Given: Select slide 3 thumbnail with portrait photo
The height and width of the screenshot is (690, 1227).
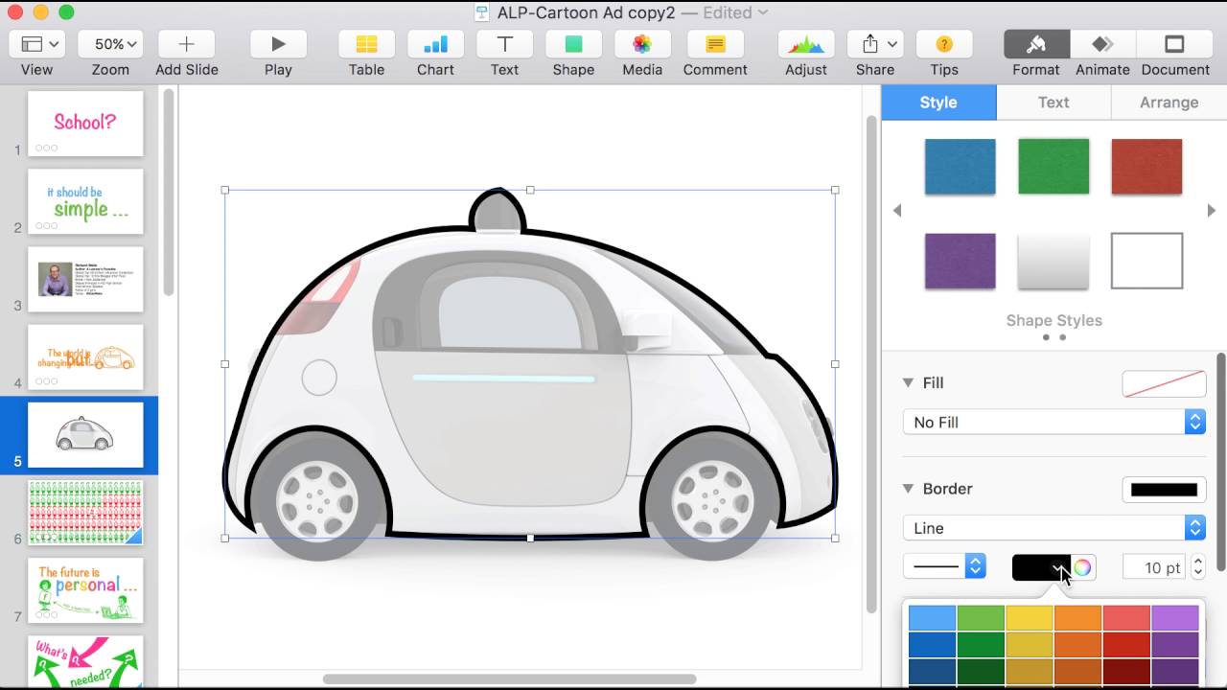Looking at the screenshot, I should click(85, 279).
